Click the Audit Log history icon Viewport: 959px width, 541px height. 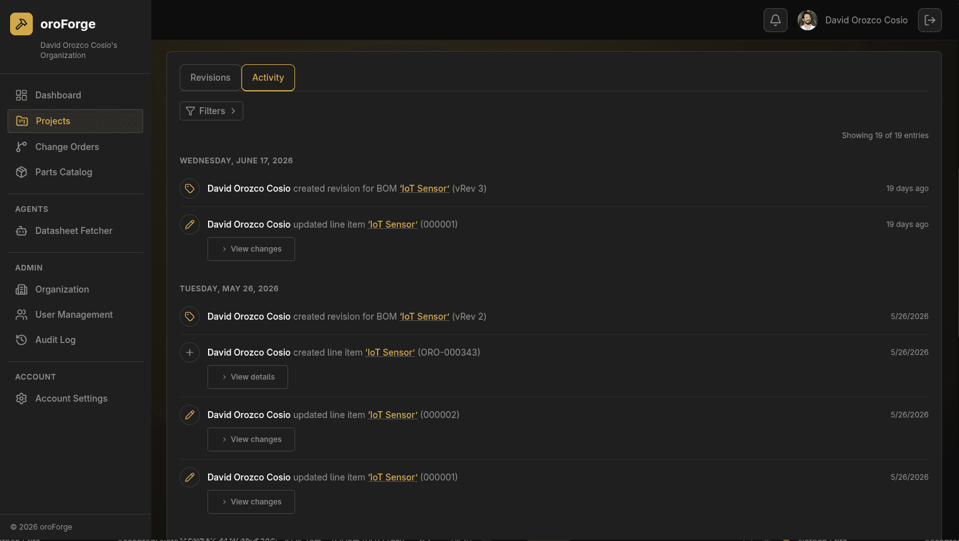coord(21,340)
